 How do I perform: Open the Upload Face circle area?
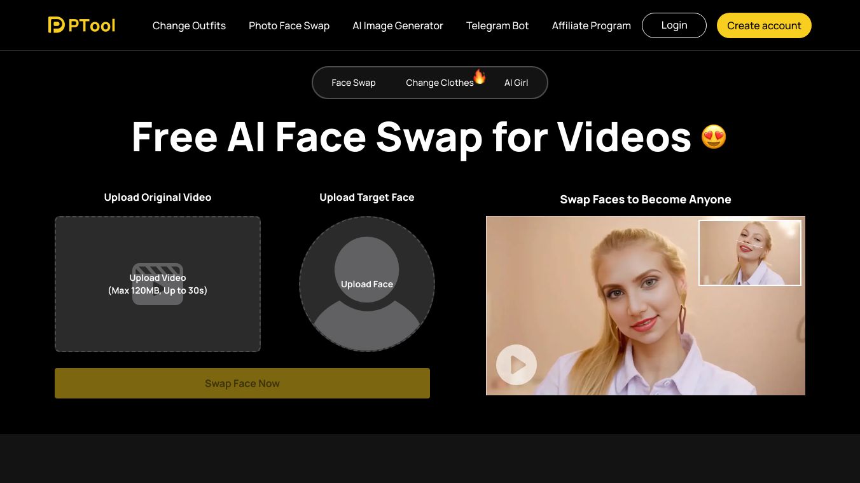(x=367, y=284)
